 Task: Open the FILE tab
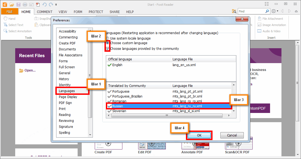[9, 12]
